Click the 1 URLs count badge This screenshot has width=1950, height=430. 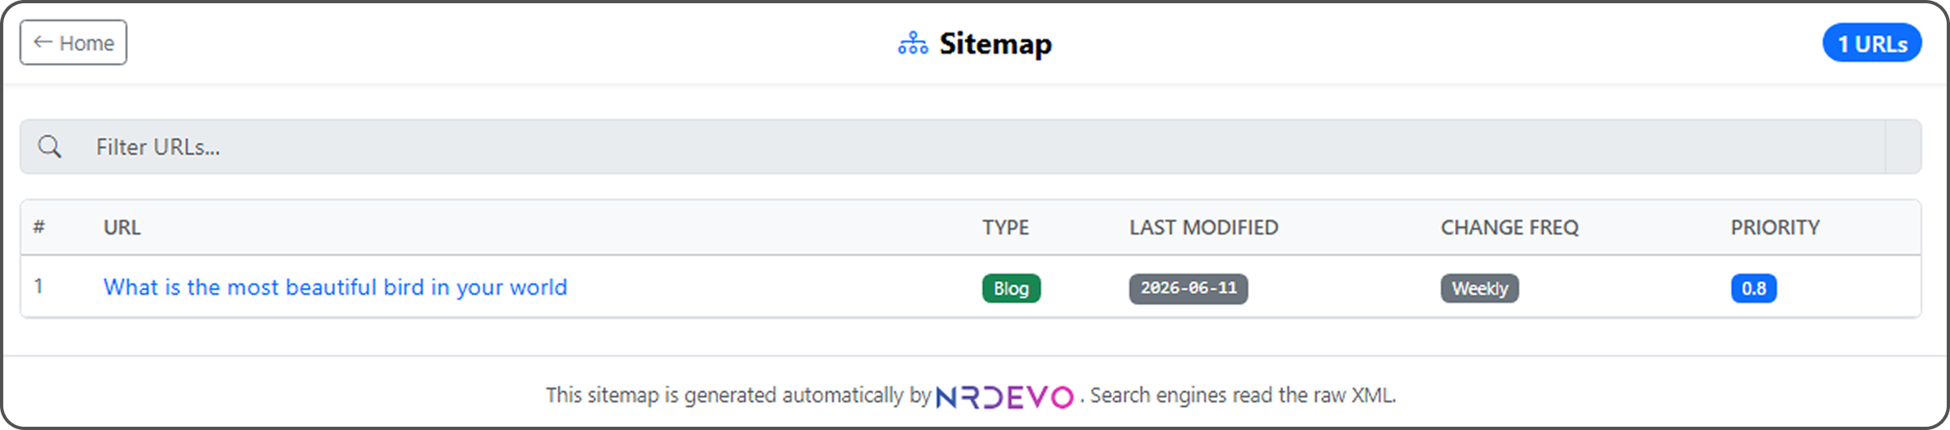tap(1872, 43)
